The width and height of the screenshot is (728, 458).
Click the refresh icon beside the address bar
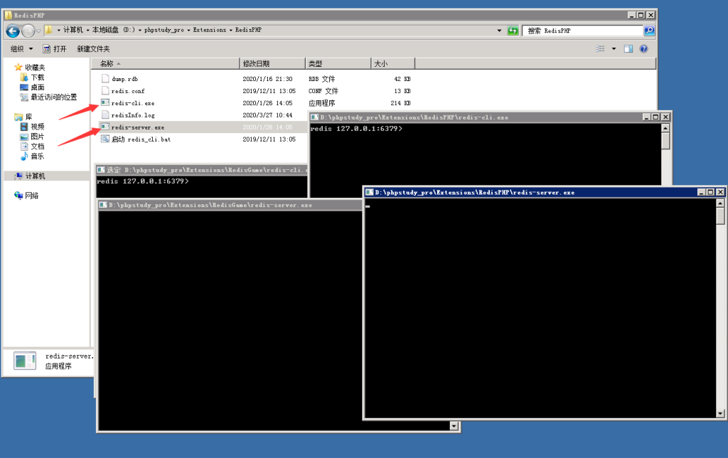click(513, 31)
